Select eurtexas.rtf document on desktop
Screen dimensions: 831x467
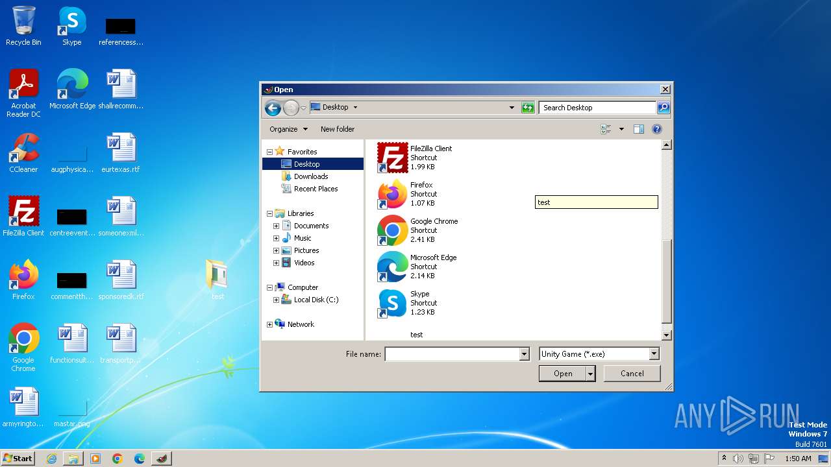point(121,153)
